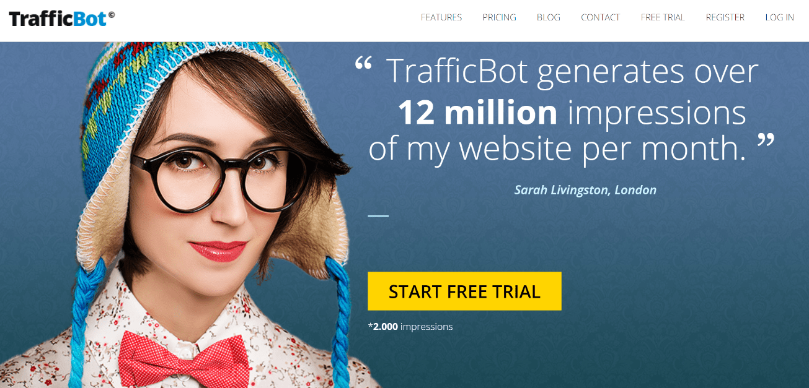Open the Features page
The image size is (809, 388).
coord(441,17)
